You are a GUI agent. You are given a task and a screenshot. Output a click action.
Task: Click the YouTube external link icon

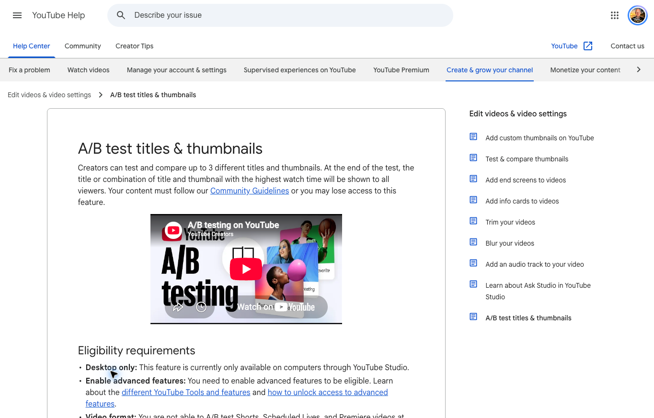(x=588, y=46)
